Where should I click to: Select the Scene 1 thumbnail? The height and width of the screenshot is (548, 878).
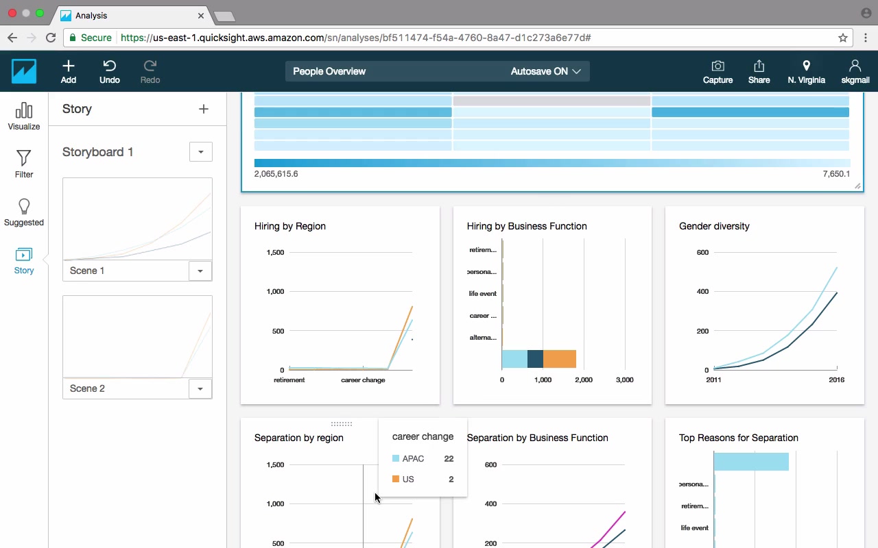(x=137, y=219)
